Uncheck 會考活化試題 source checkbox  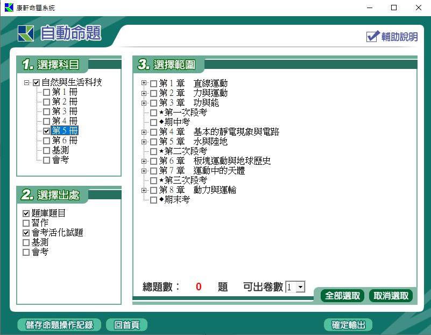[26, 233]
